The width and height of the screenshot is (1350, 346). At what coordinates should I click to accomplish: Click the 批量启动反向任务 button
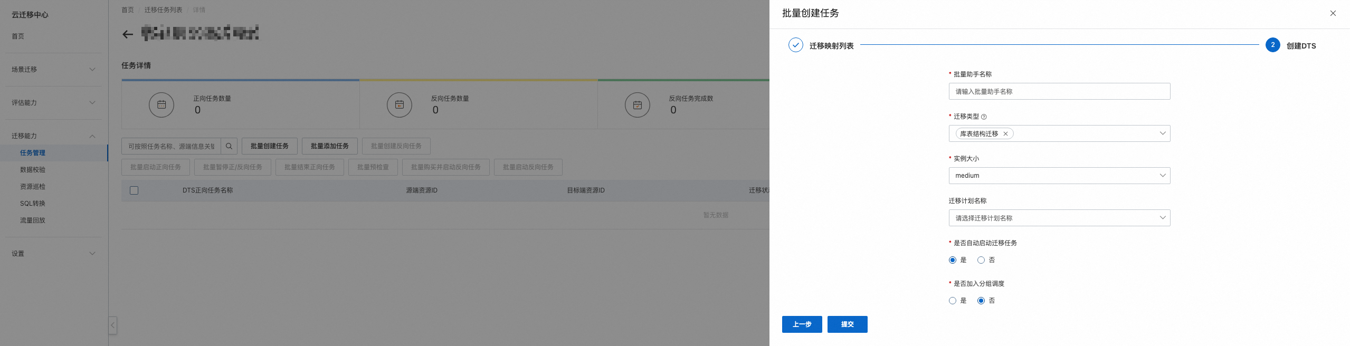click(x=528, y=167)
